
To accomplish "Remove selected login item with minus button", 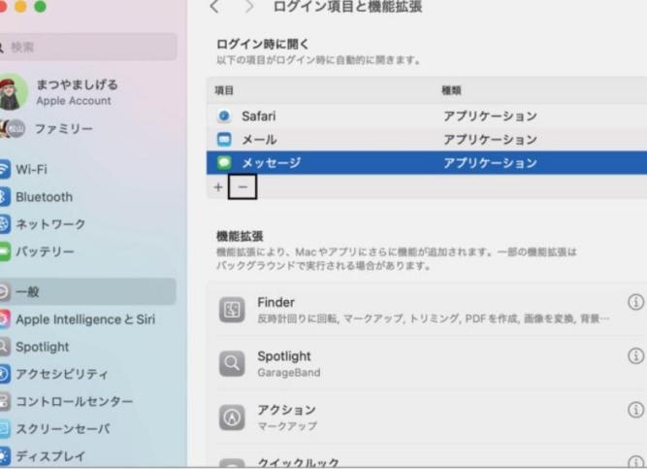I will (243, 186).
